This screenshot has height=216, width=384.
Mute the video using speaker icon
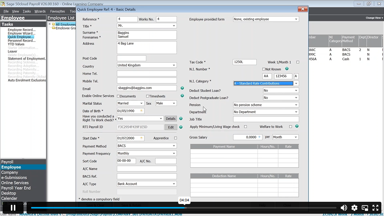(344, 208)
